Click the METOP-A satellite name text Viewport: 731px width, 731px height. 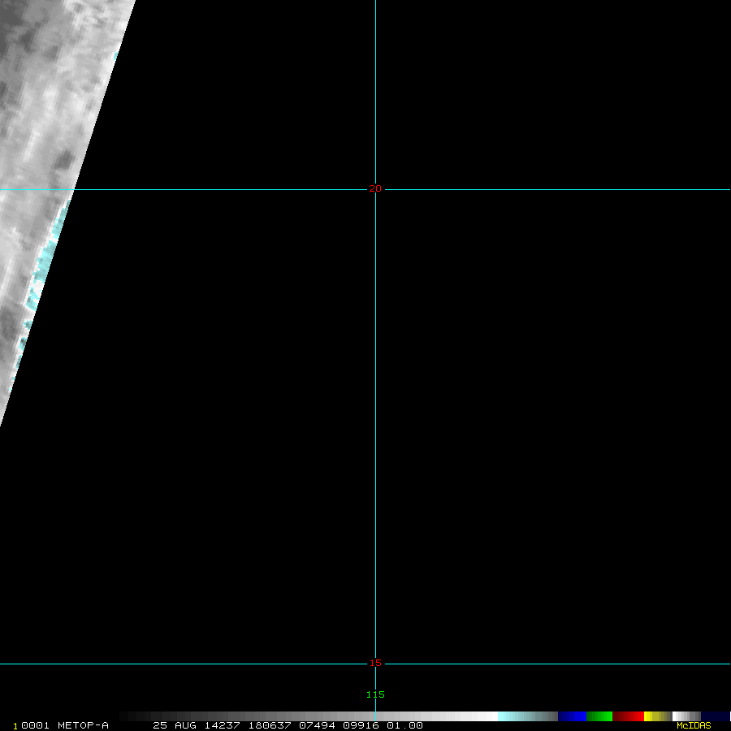point(83,725)
